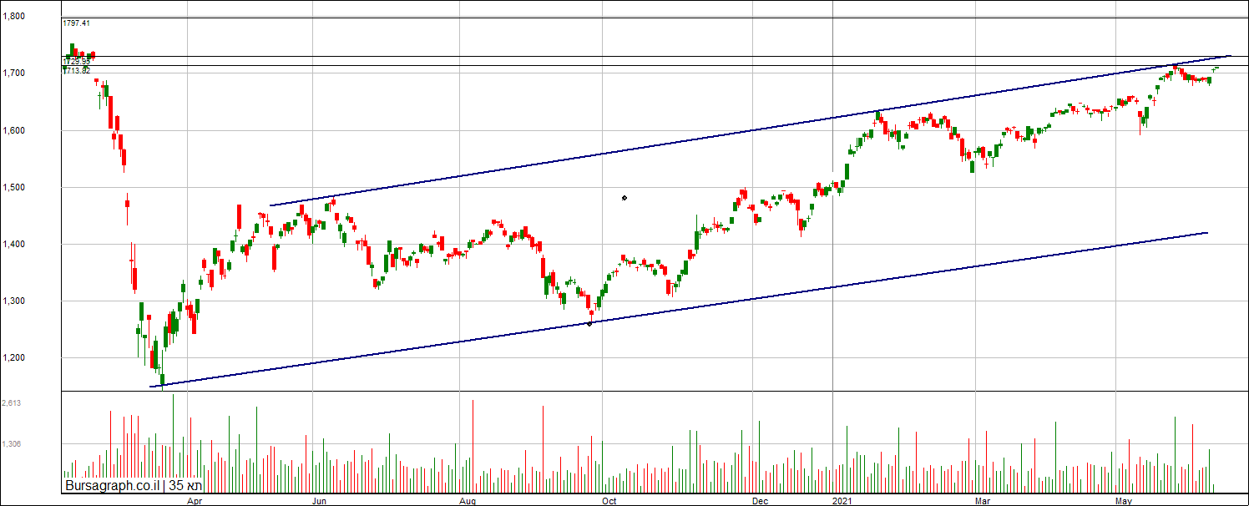This screenshot has width=1249, height=506.
Task: Click the 1,600 price axis label
Action: click(x=13, y=130)
